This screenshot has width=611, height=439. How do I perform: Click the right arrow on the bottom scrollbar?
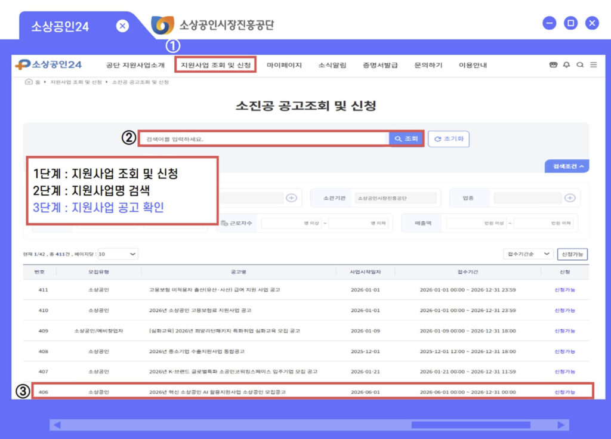561,425
